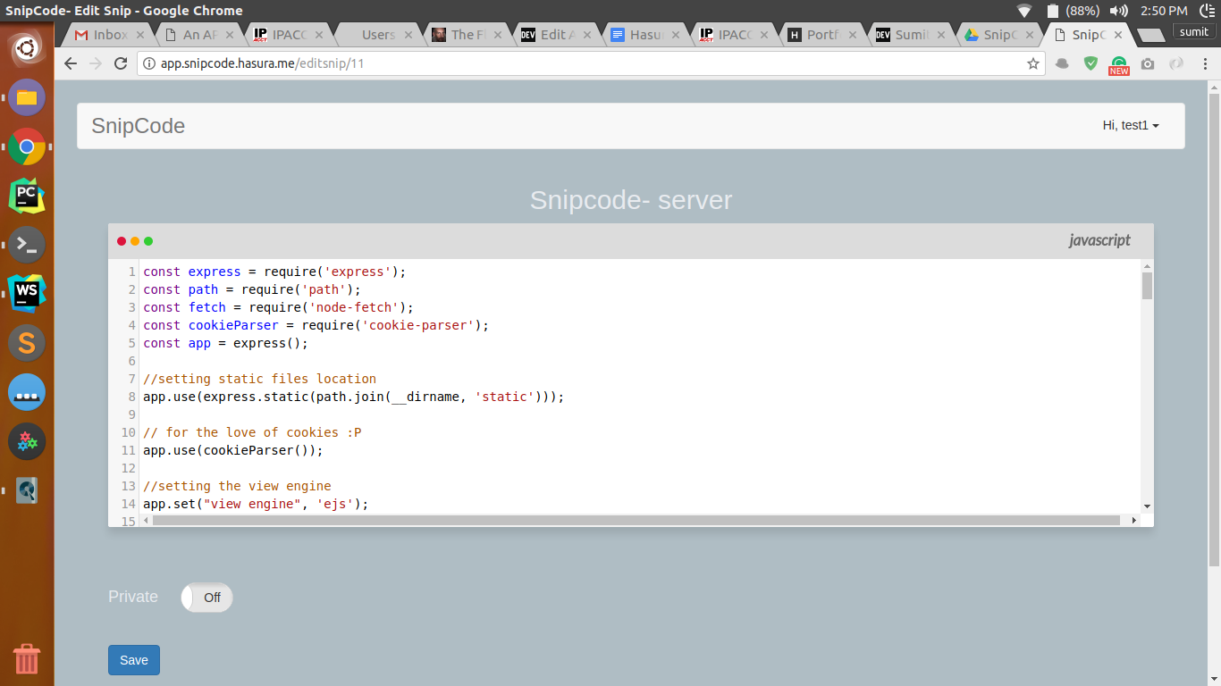Click the red dot in editor header
1221x686 pixels.
click(x=122, y=241)
